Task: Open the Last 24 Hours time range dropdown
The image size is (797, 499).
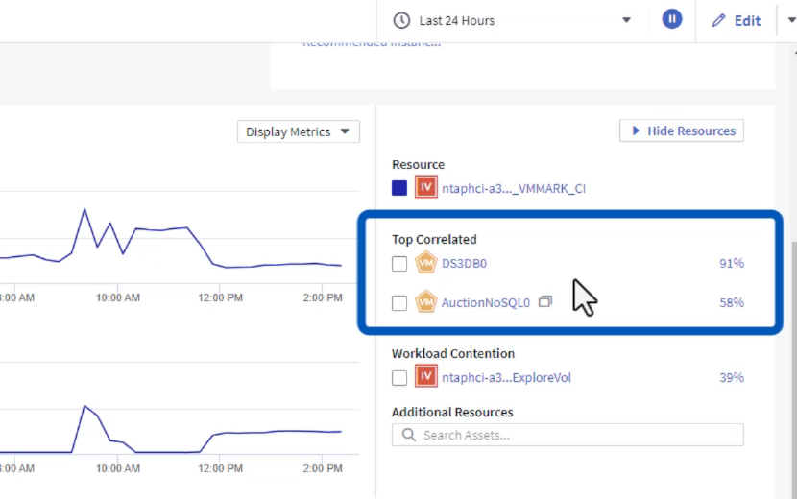Action: (626, 20)
